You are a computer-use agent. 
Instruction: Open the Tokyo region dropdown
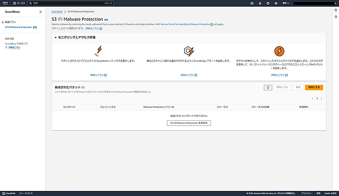point(286,3)
